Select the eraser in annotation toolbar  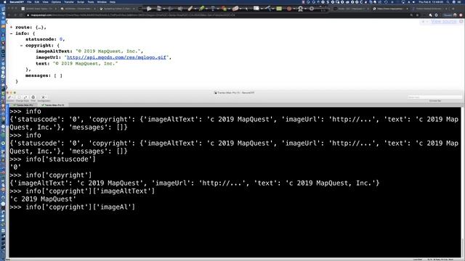click(235, 9)
